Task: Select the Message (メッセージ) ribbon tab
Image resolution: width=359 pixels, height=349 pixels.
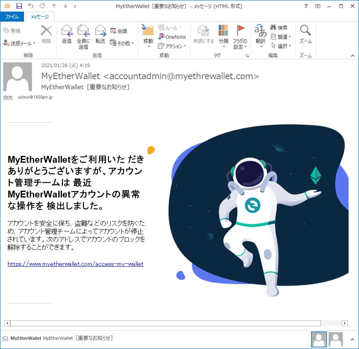Action: click(x=40, y=17)
